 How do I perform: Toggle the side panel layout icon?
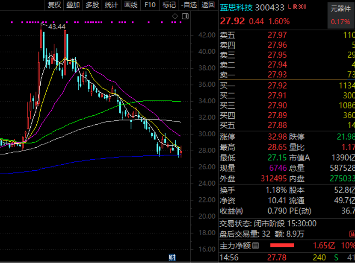pos(185,16)
